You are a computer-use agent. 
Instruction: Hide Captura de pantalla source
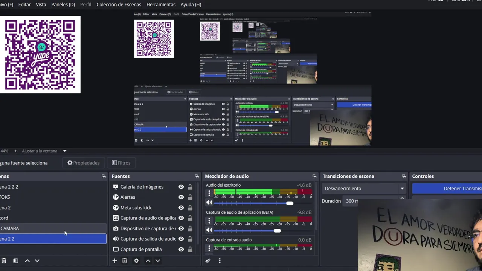point(181,249)
